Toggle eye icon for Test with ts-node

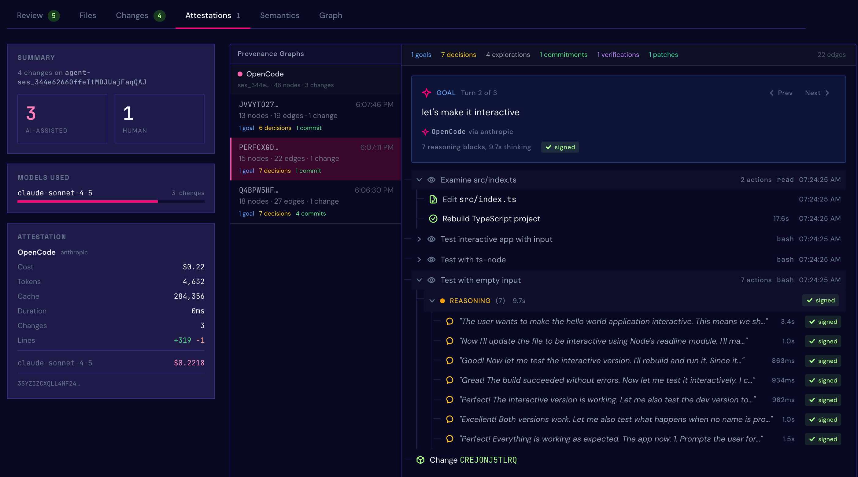coord(431,260)
